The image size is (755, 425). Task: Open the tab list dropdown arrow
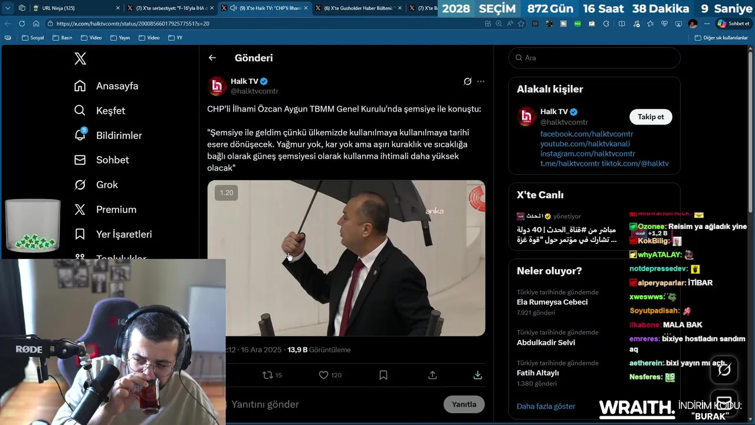click(x=7, y=8)
